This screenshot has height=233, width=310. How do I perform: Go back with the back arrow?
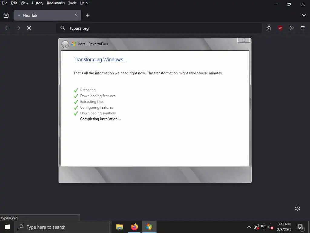[7, 28]
